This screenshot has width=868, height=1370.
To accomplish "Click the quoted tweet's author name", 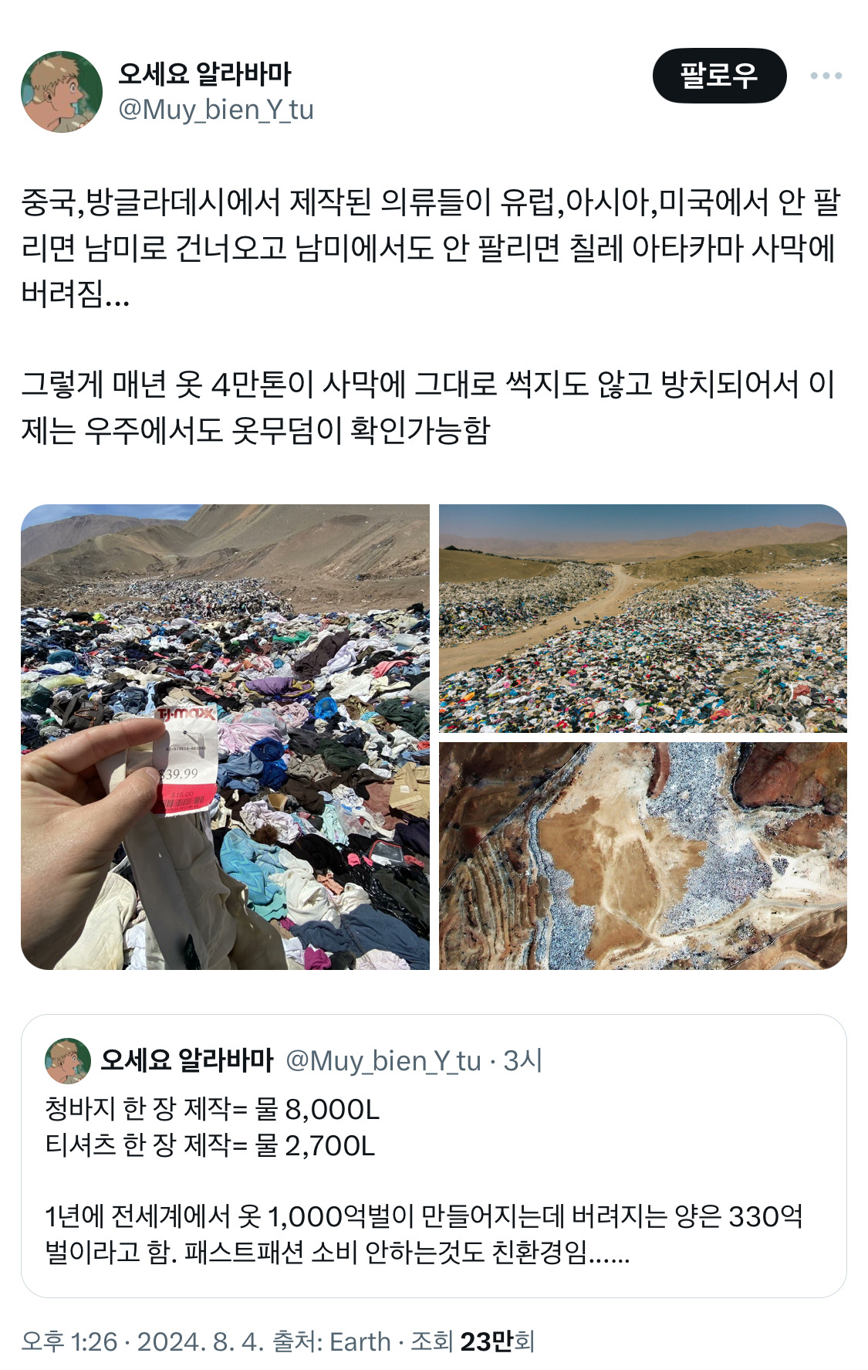I will [187, 1060].
